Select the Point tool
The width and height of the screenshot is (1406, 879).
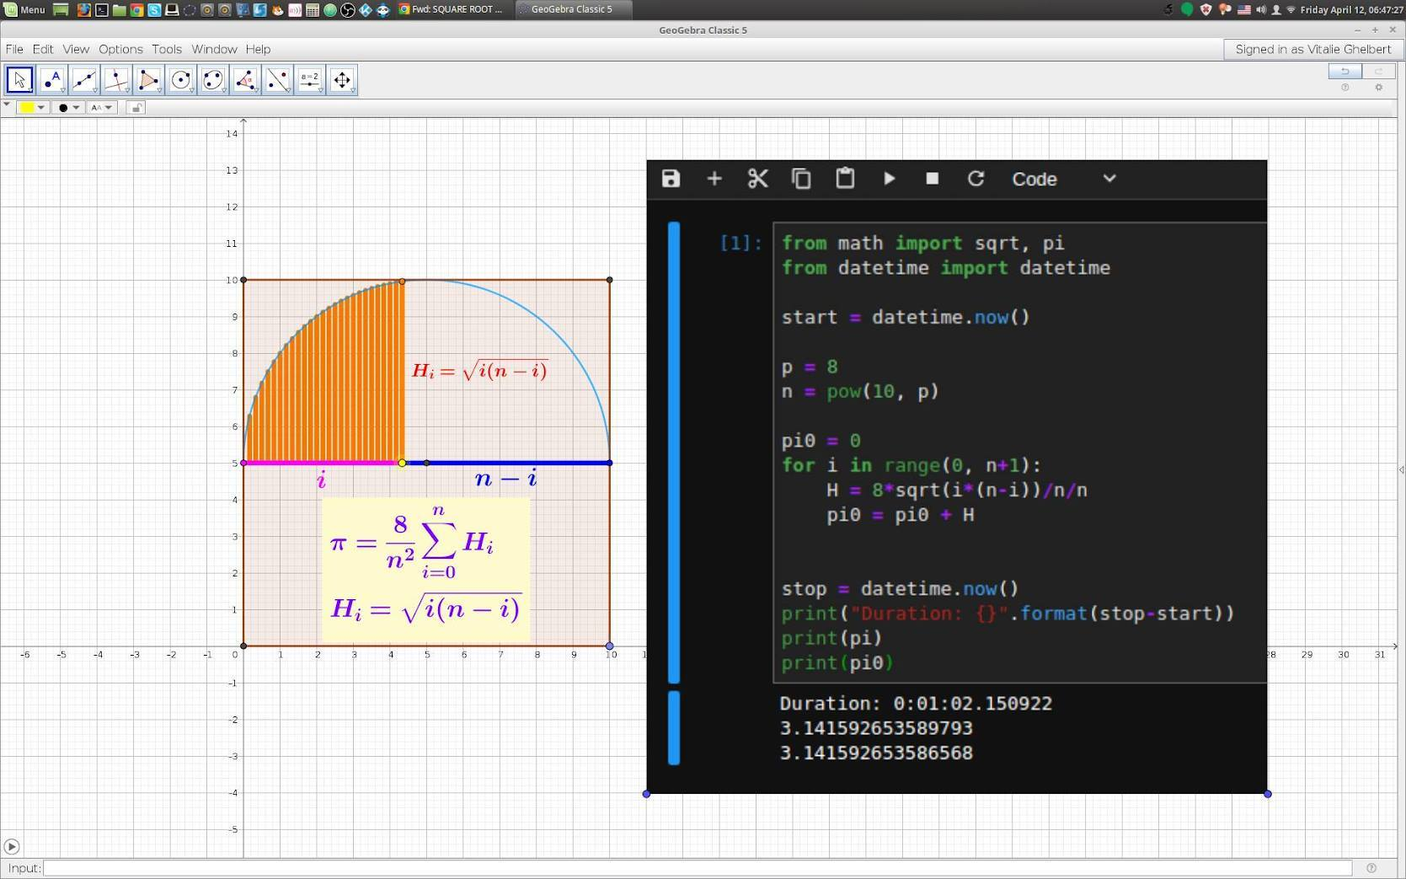[x=52, y=80]
